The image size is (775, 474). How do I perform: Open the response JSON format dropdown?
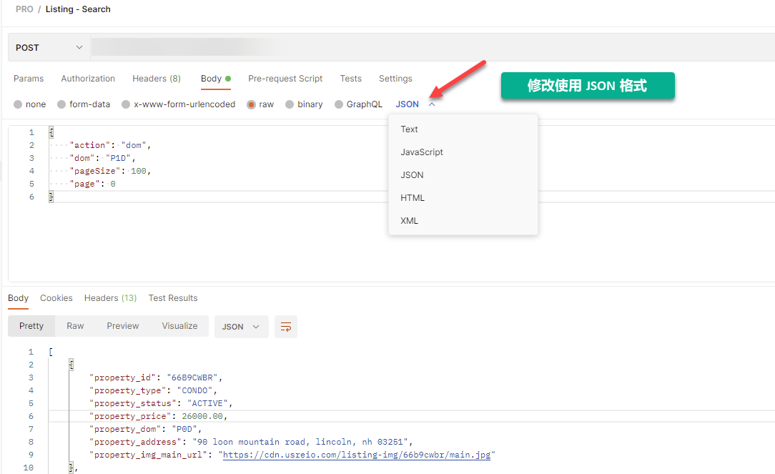tap(241, 327)
